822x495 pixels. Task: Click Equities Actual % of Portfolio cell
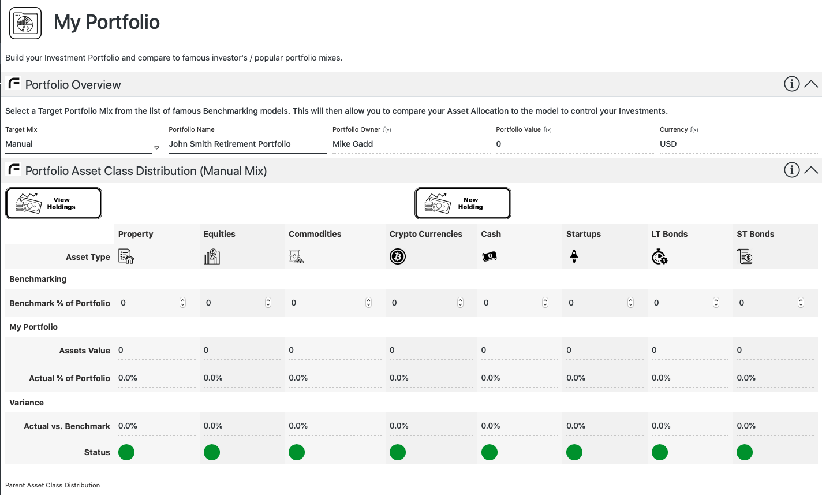[242, 378]
